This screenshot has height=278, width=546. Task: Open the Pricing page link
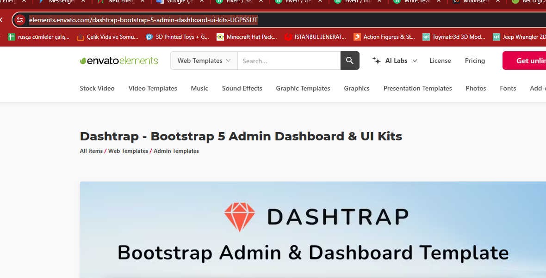475,60
